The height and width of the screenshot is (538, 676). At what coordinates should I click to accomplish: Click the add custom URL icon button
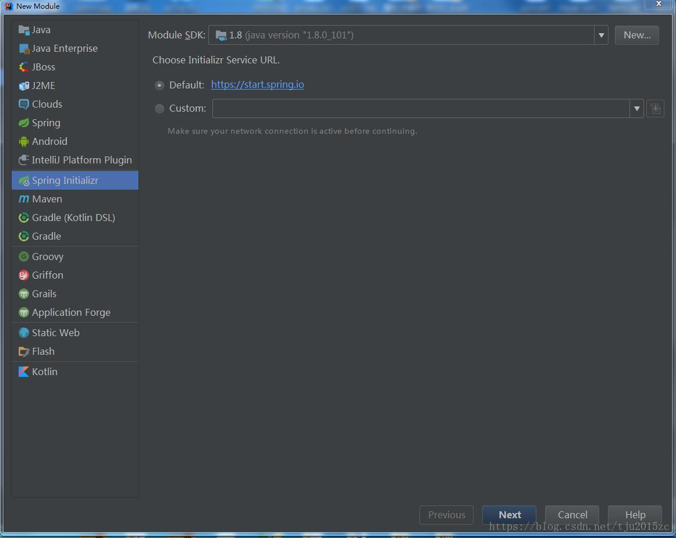[655, 109]
